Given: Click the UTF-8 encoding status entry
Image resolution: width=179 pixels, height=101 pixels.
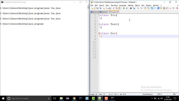Looking at the screenshot, I should pos(159,94).
